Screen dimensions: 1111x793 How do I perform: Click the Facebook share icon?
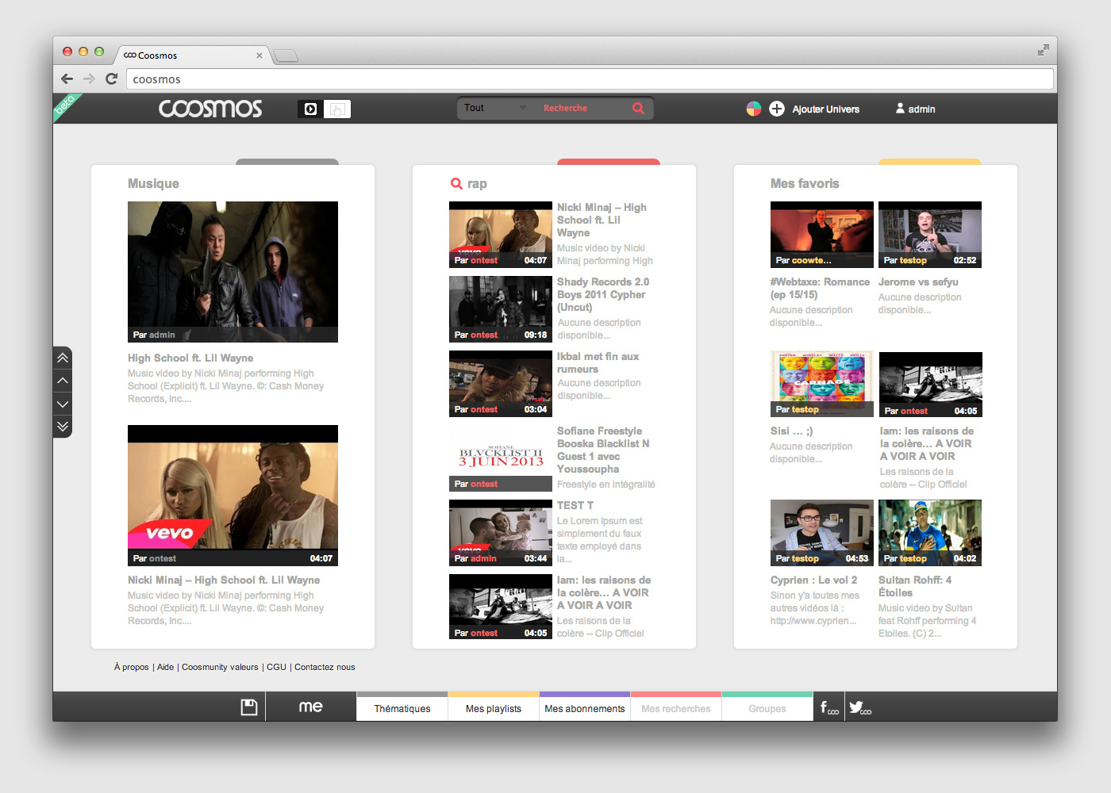tap(829, 707)
